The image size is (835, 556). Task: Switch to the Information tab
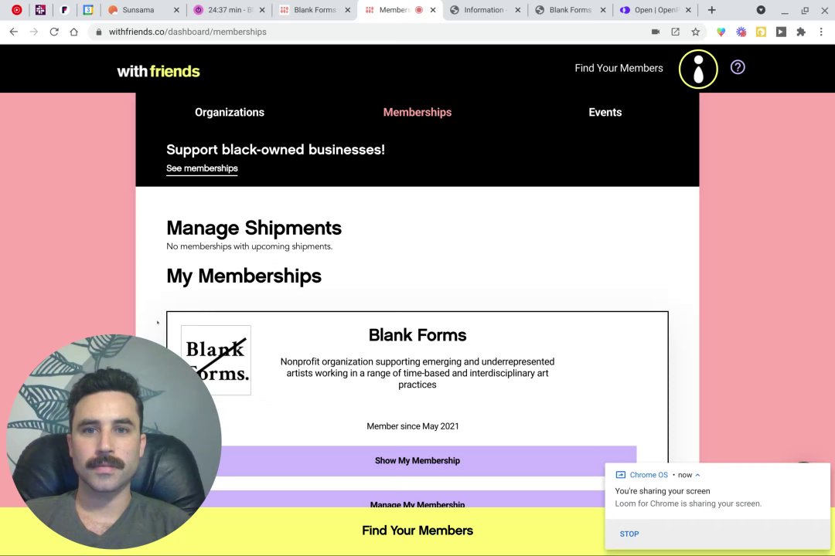coord(483,9)
